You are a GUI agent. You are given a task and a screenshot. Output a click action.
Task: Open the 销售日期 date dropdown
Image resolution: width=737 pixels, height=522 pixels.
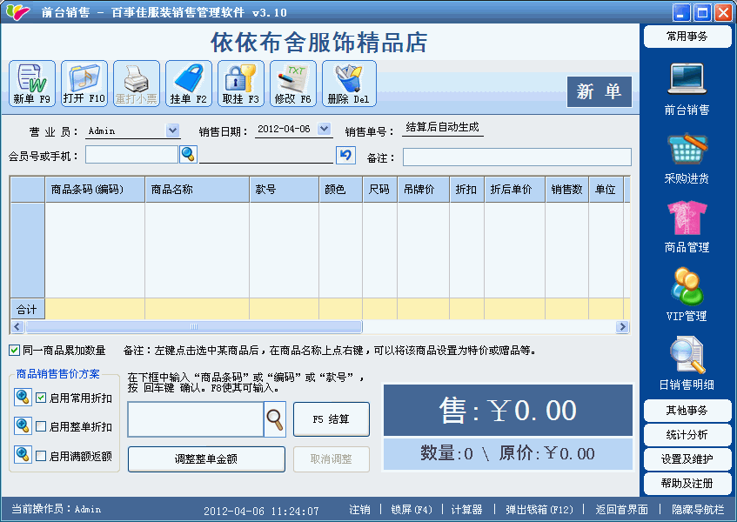[324, 129]
